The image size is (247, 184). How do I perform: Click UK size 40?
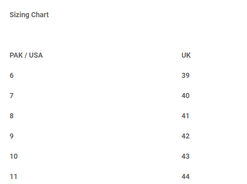(186, 96)
